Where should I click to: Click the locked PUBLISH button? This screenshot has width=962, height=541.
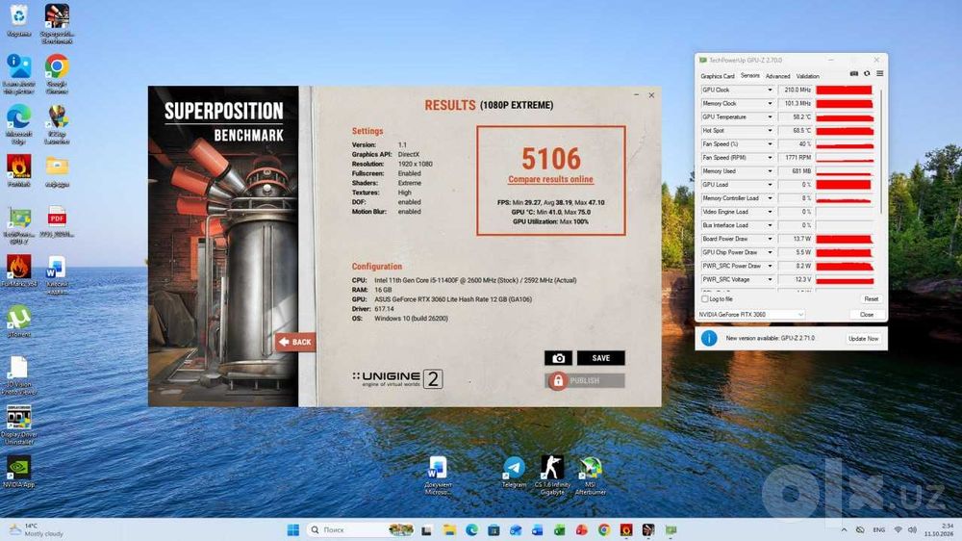tap(585, 381)
